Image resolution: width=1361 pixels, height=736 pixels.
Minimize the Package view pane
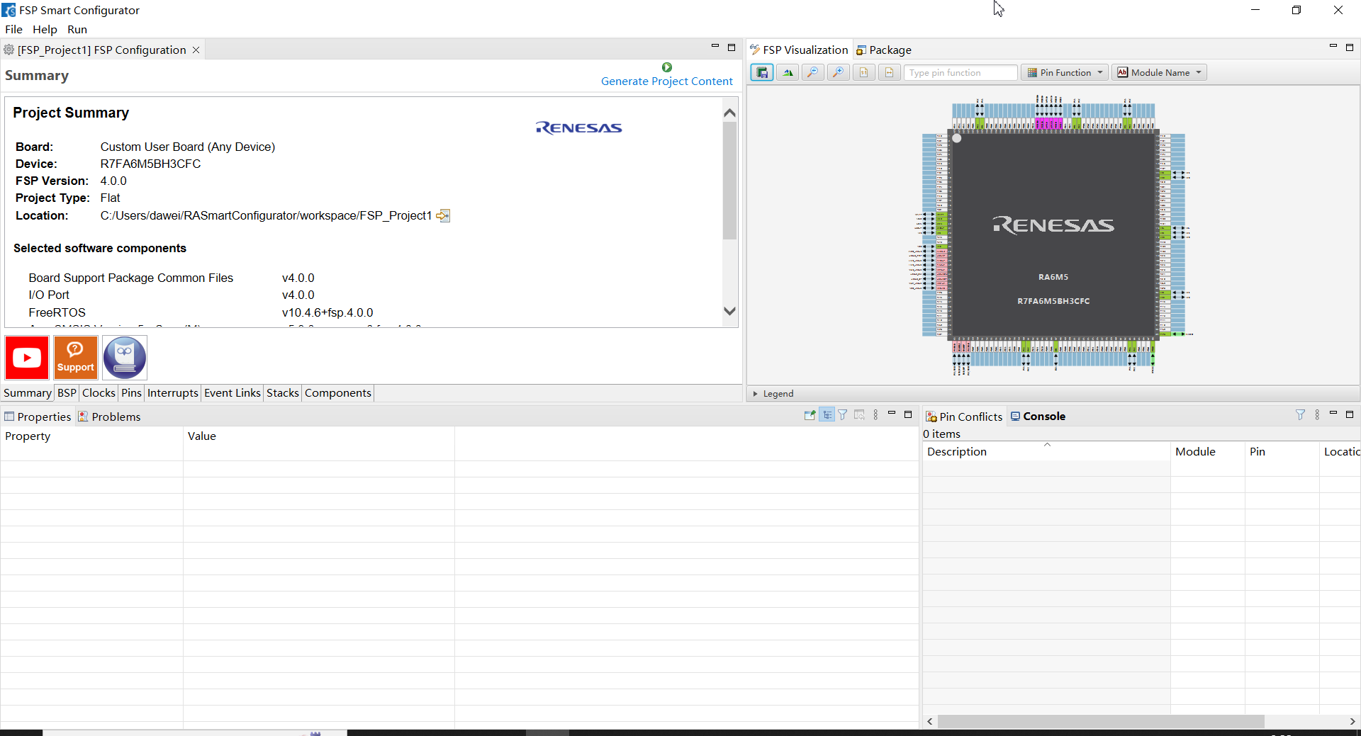[1333, 46]
